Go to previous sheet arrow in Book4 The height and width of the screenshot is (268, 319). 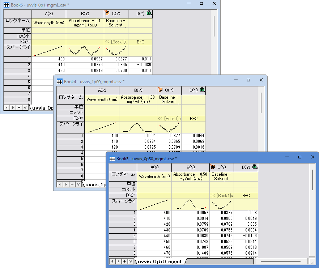(x=60, y=184)
